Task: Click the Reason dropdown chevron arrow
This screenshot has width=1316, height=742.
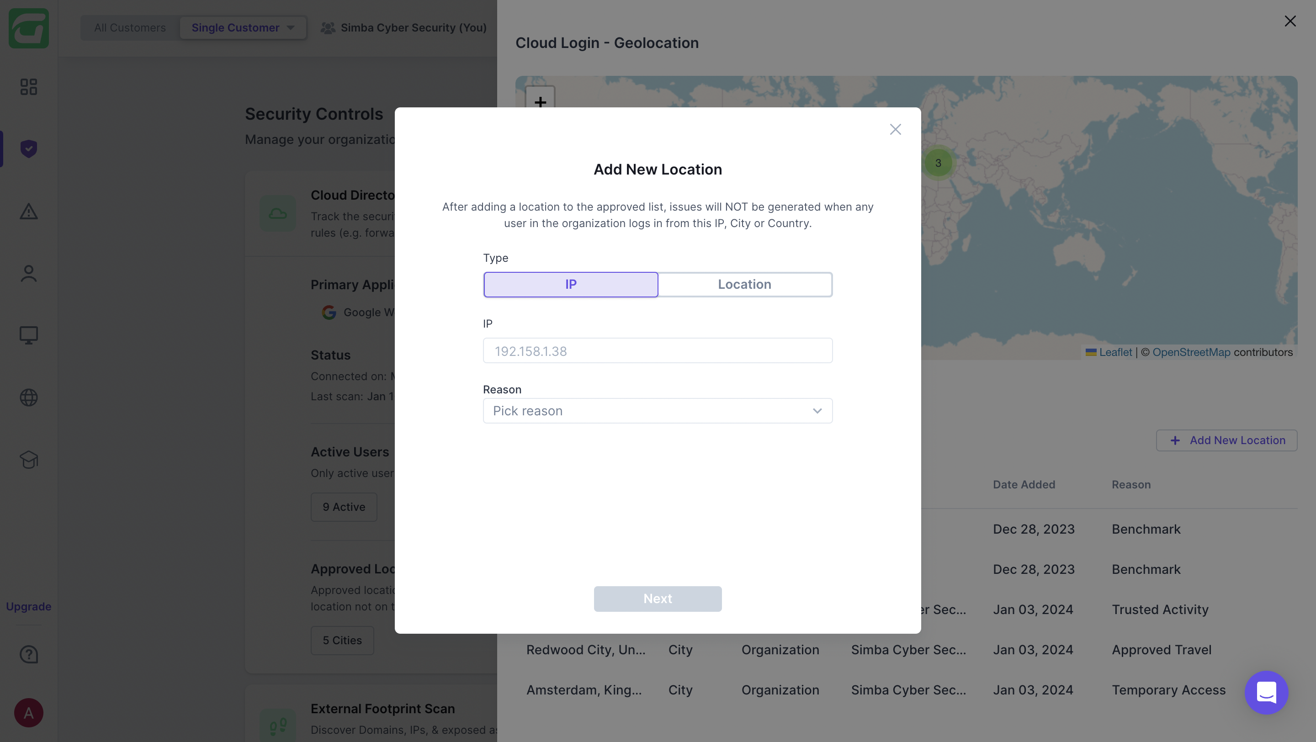Action: pos(817,411)
